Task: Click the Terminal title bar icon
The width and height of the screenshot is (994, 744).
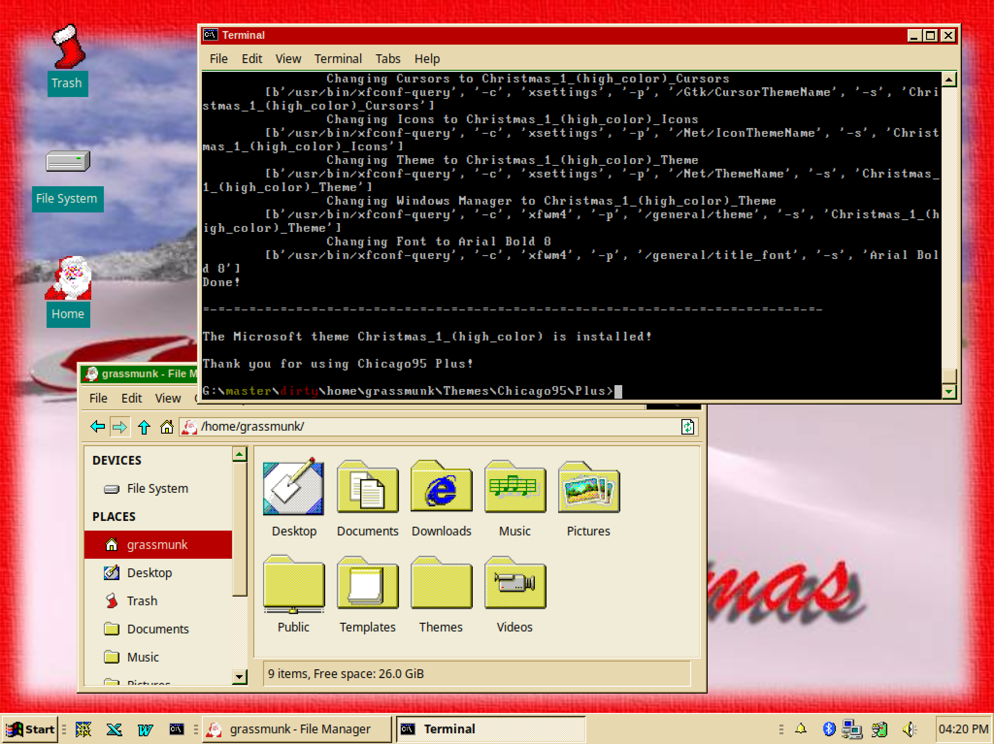Action: [211, 35]
